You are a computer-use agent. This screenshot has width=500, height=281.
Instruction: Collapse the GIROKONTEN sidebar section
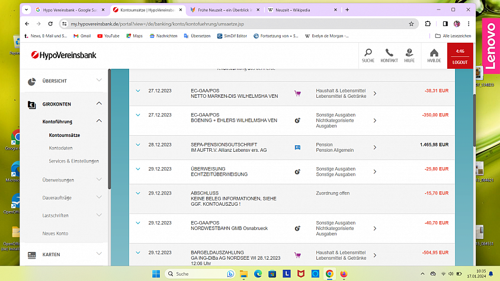99,103
